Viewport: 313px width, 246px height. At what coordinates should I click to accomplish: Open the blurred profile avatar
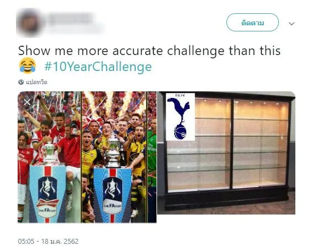(30, 23)
